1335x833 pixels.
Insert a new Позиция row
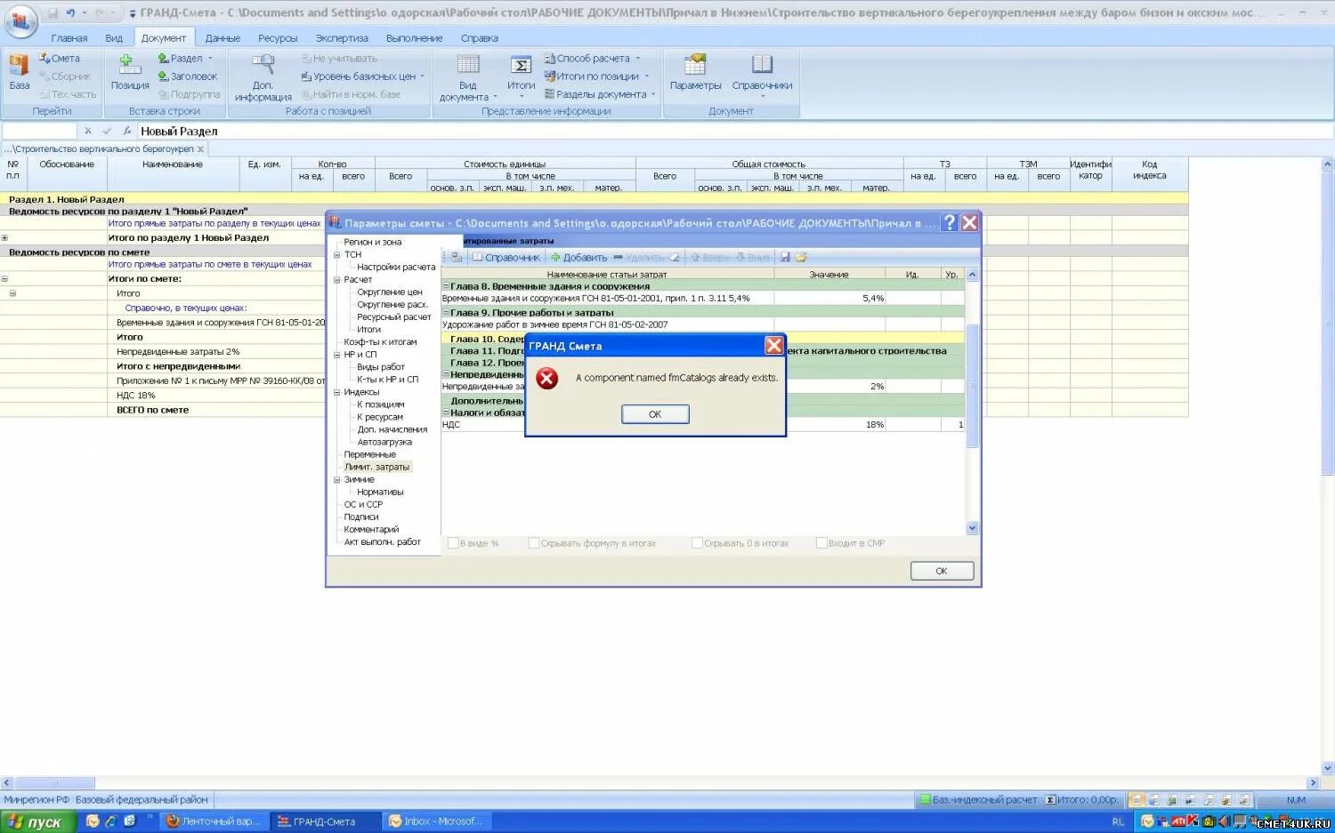coord(130,72)
